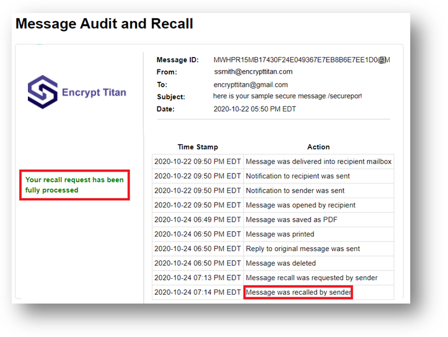Click the subject line 'here is your sample secure message'

(x=288, y=96)
